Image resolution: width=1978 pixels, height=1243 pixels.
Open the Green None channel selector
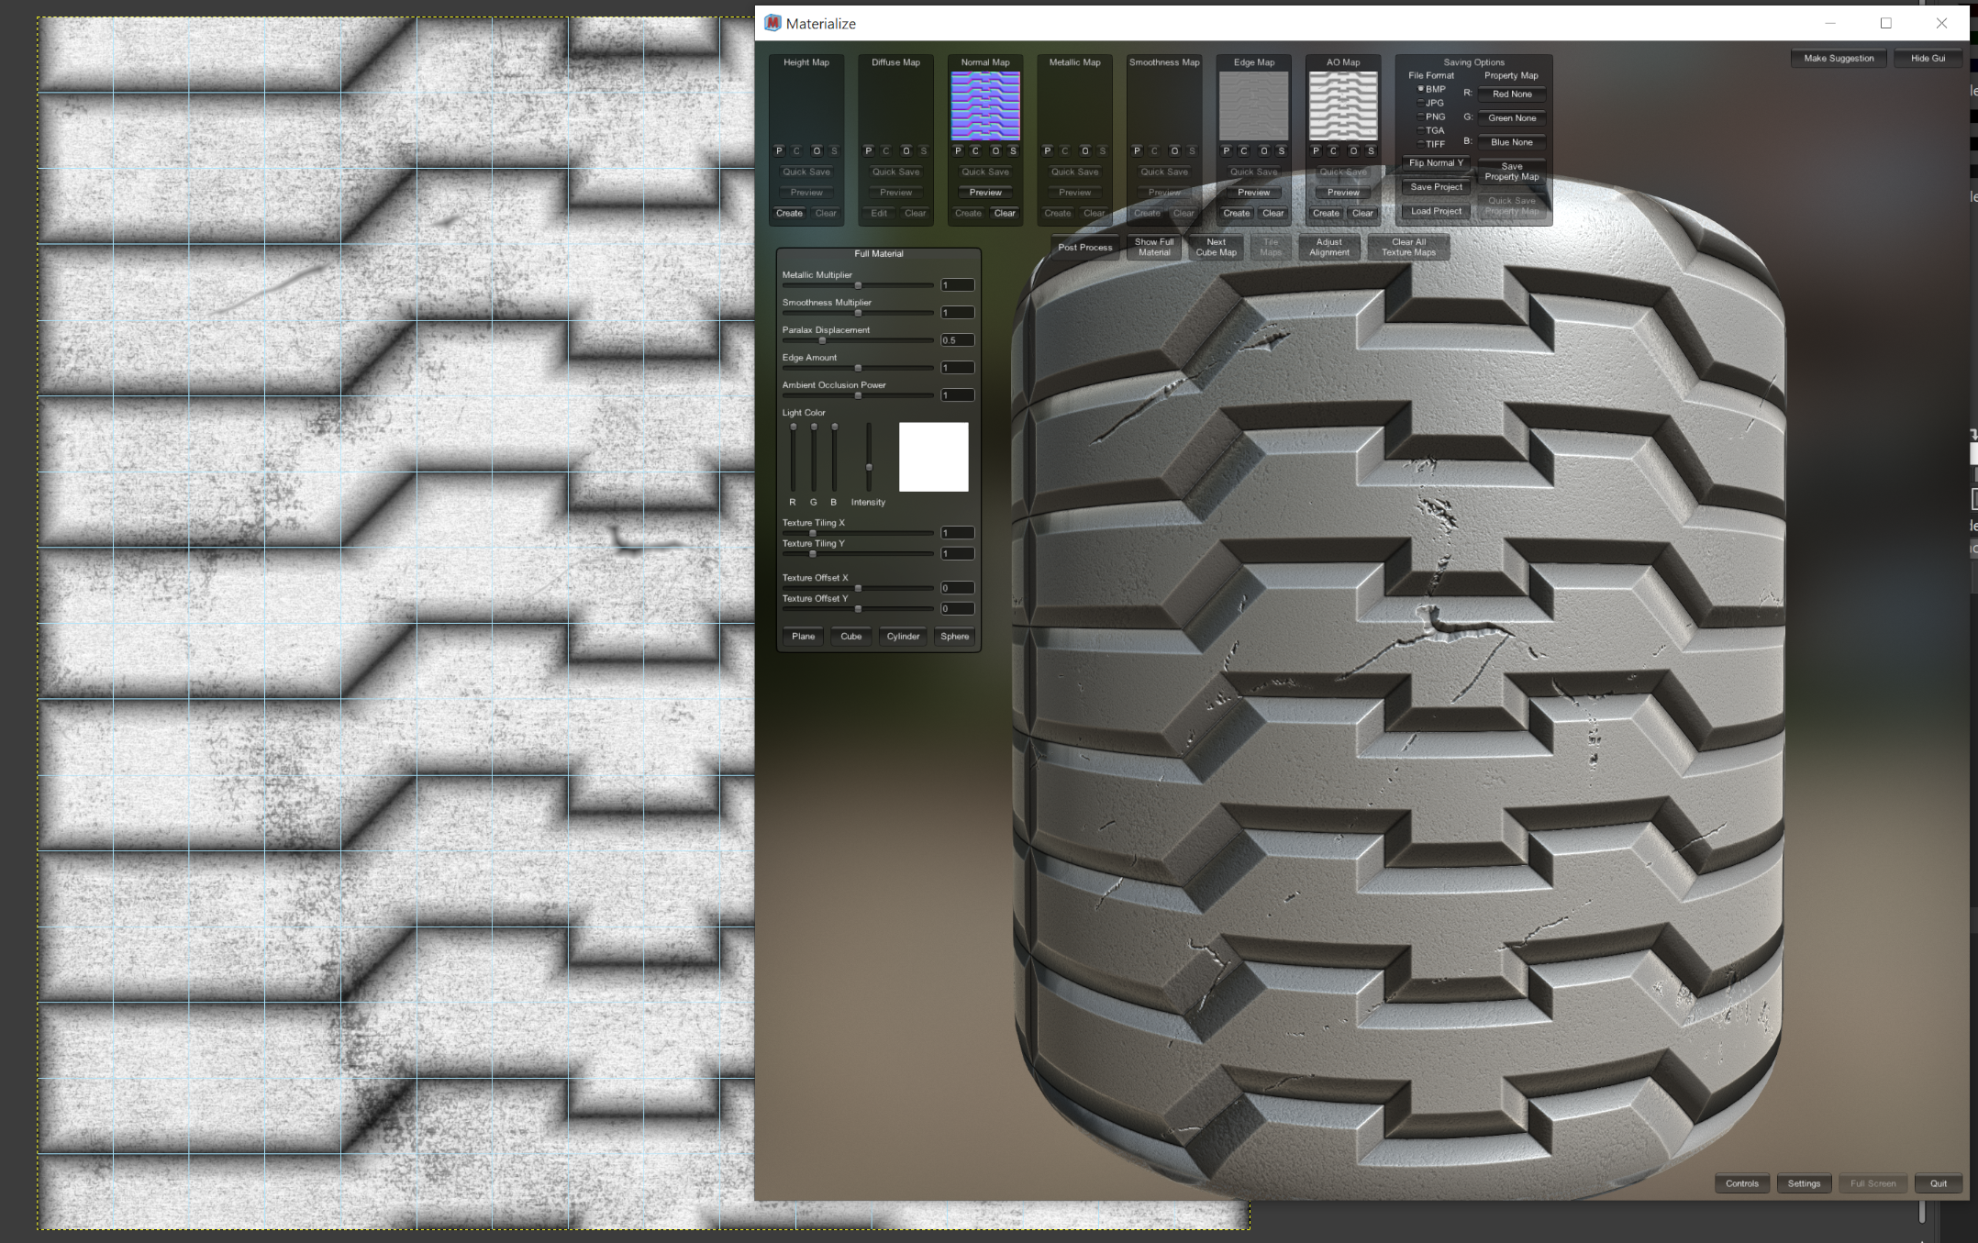(x=1511, y=118)
